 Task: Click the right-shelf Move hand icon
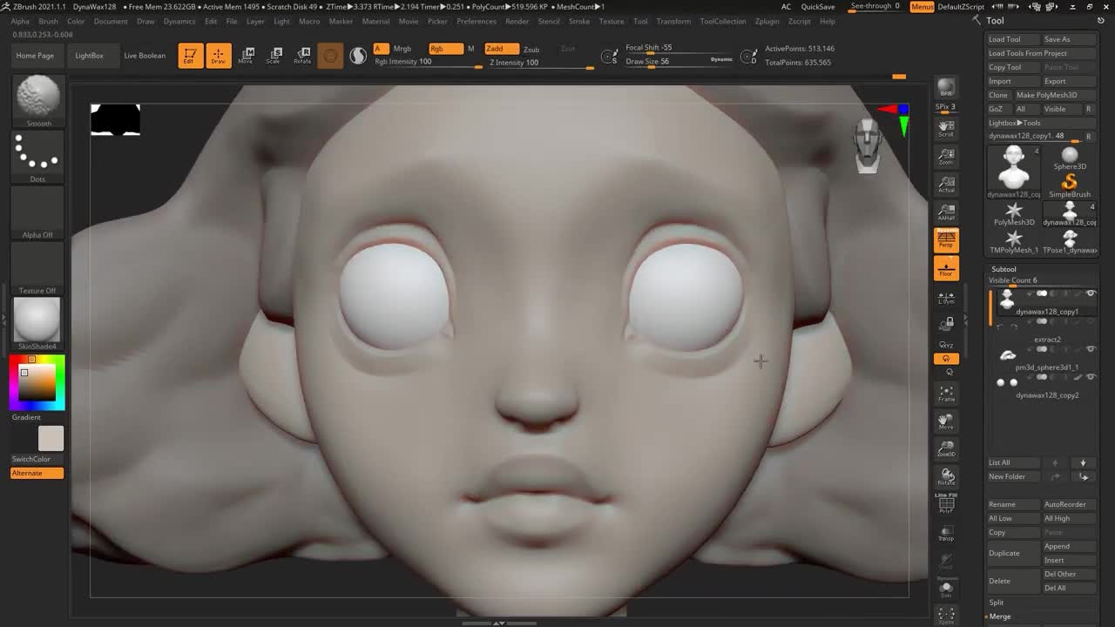pyautogui.click(x=946, y=421)
